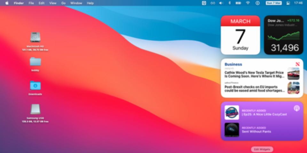The height and width of the screenshot is (153, 307).
Task: Click the Ep25 CozyCast podcast artwork
Action: coord(232,113)
